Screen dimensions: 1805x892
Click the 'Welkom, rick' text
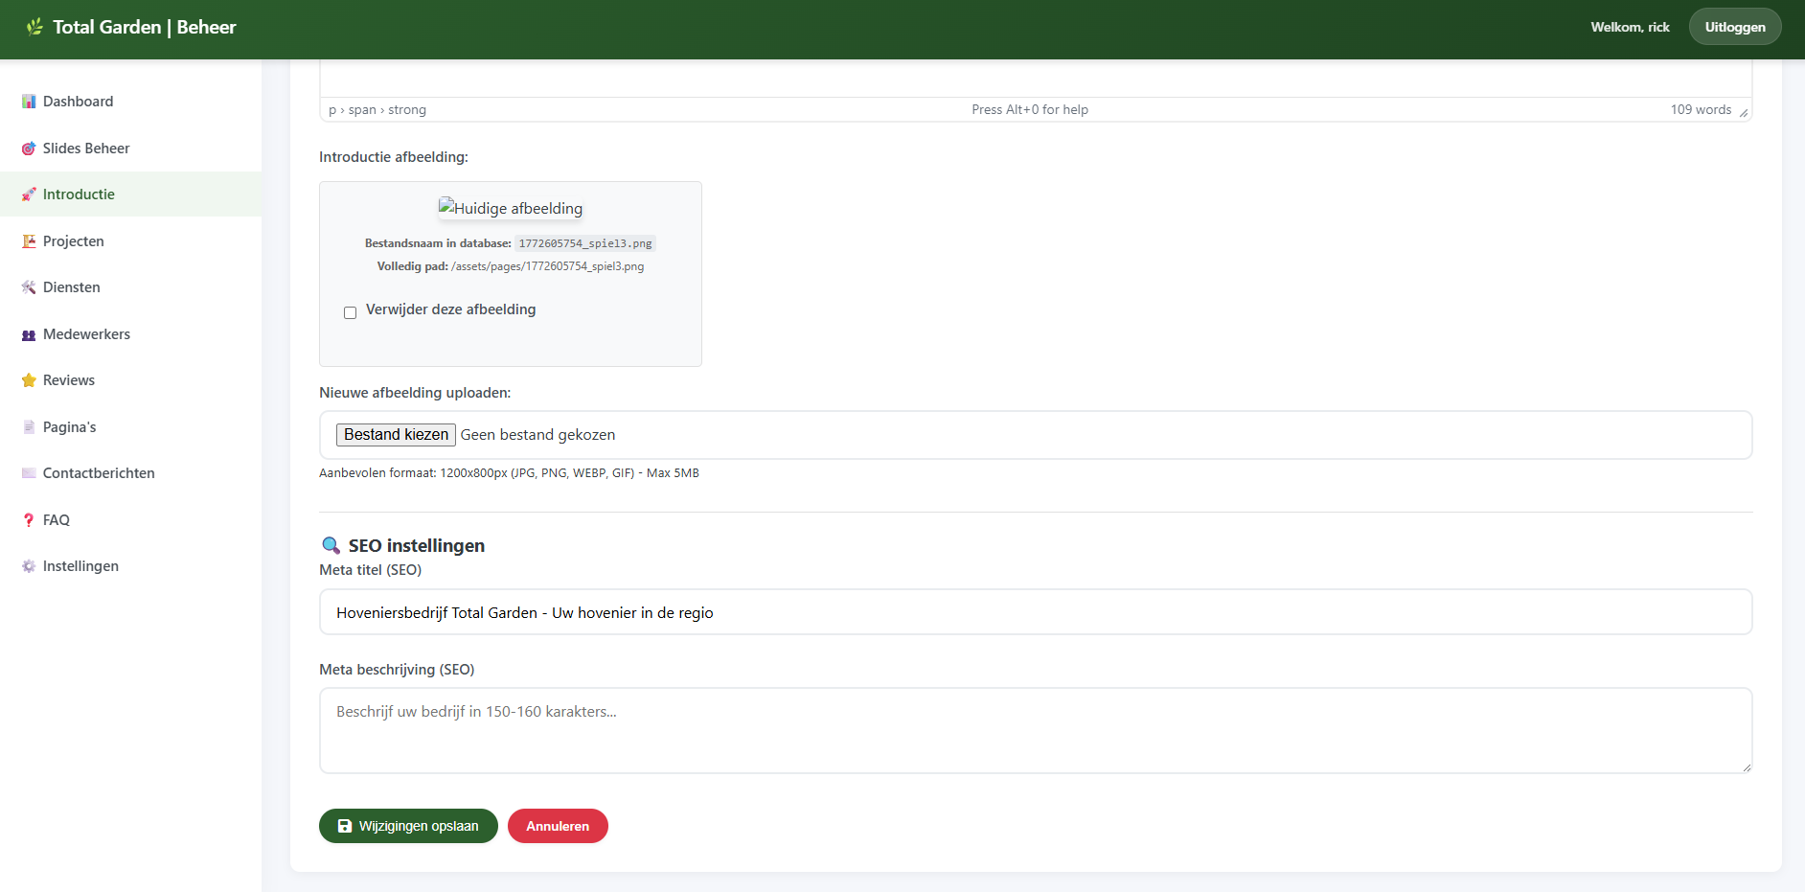pyautogui.click(x=1630, y=27)
